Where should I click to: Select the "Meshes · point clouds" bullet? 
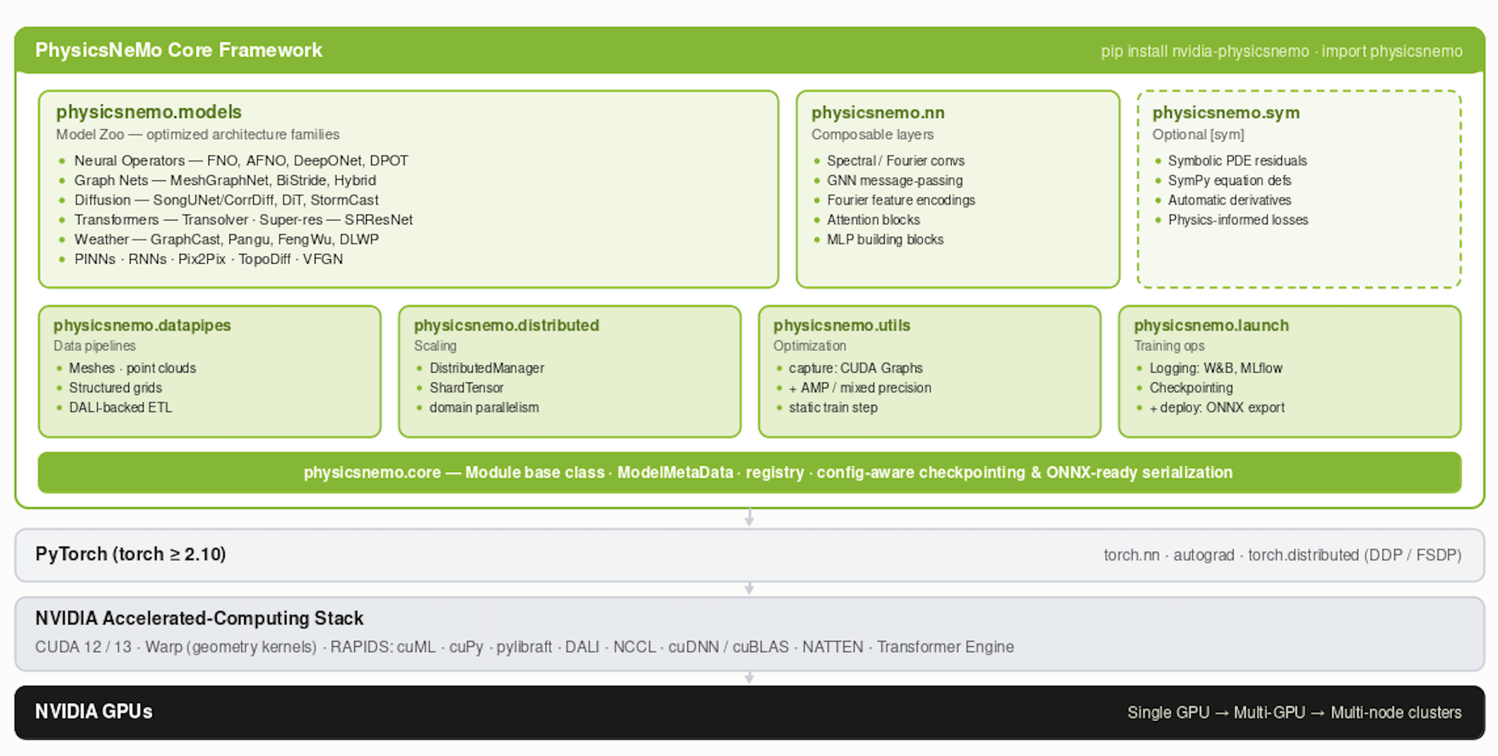(x=133, y=367)
